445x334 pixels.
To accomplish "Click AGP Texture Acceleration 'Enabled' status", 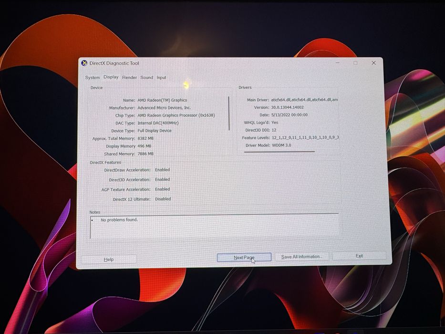I will 162,189.
